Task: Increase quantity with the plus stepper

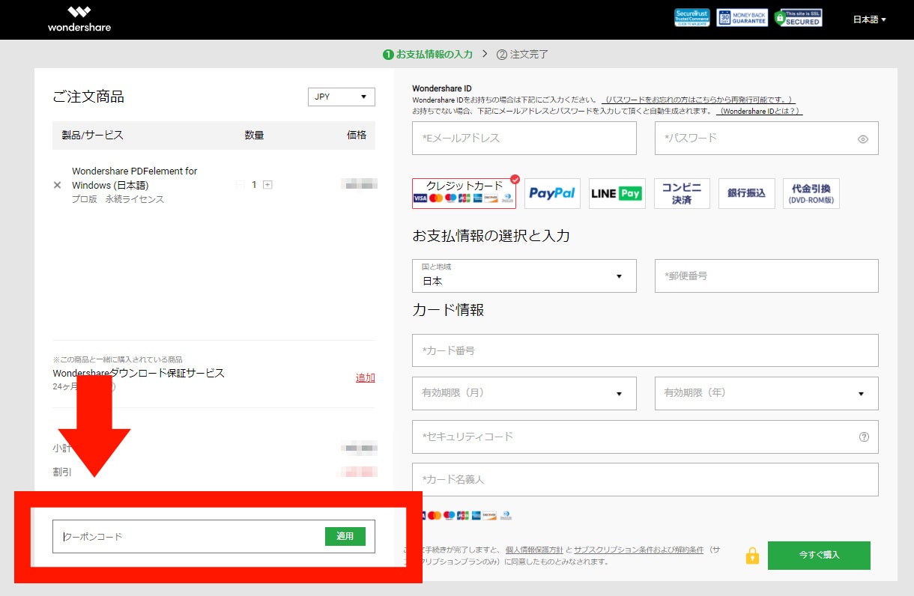Action: (267, 183)
